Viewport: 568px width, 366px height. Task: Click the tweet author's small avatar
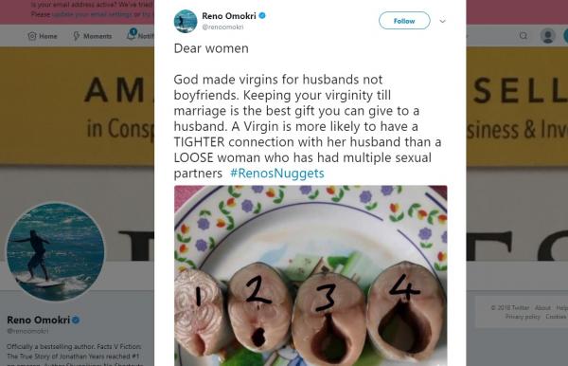pos(186,21)
